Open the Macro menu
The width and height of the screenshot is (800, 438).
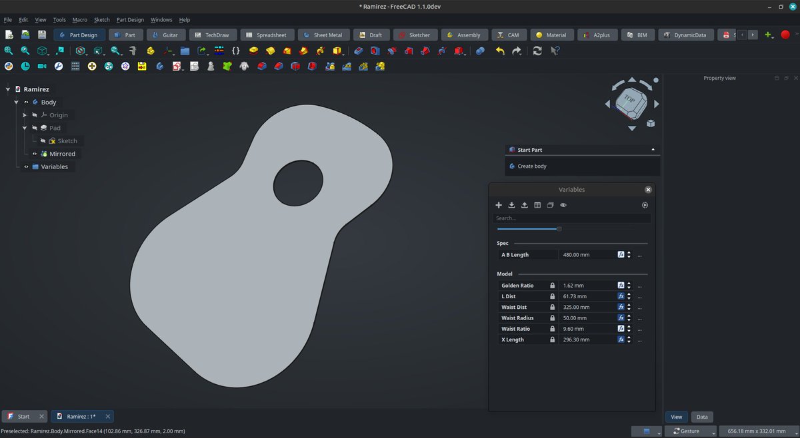tap(80, 20)
